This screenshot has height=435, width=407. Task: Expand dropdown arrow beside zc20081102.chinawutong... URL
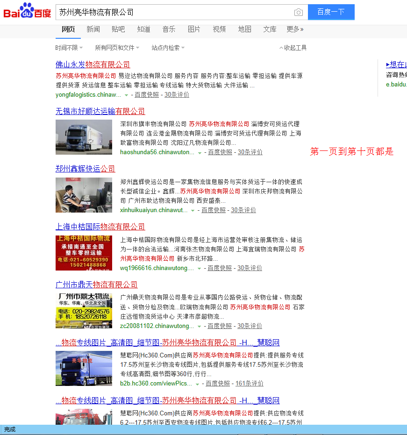[x=199, y=327]
